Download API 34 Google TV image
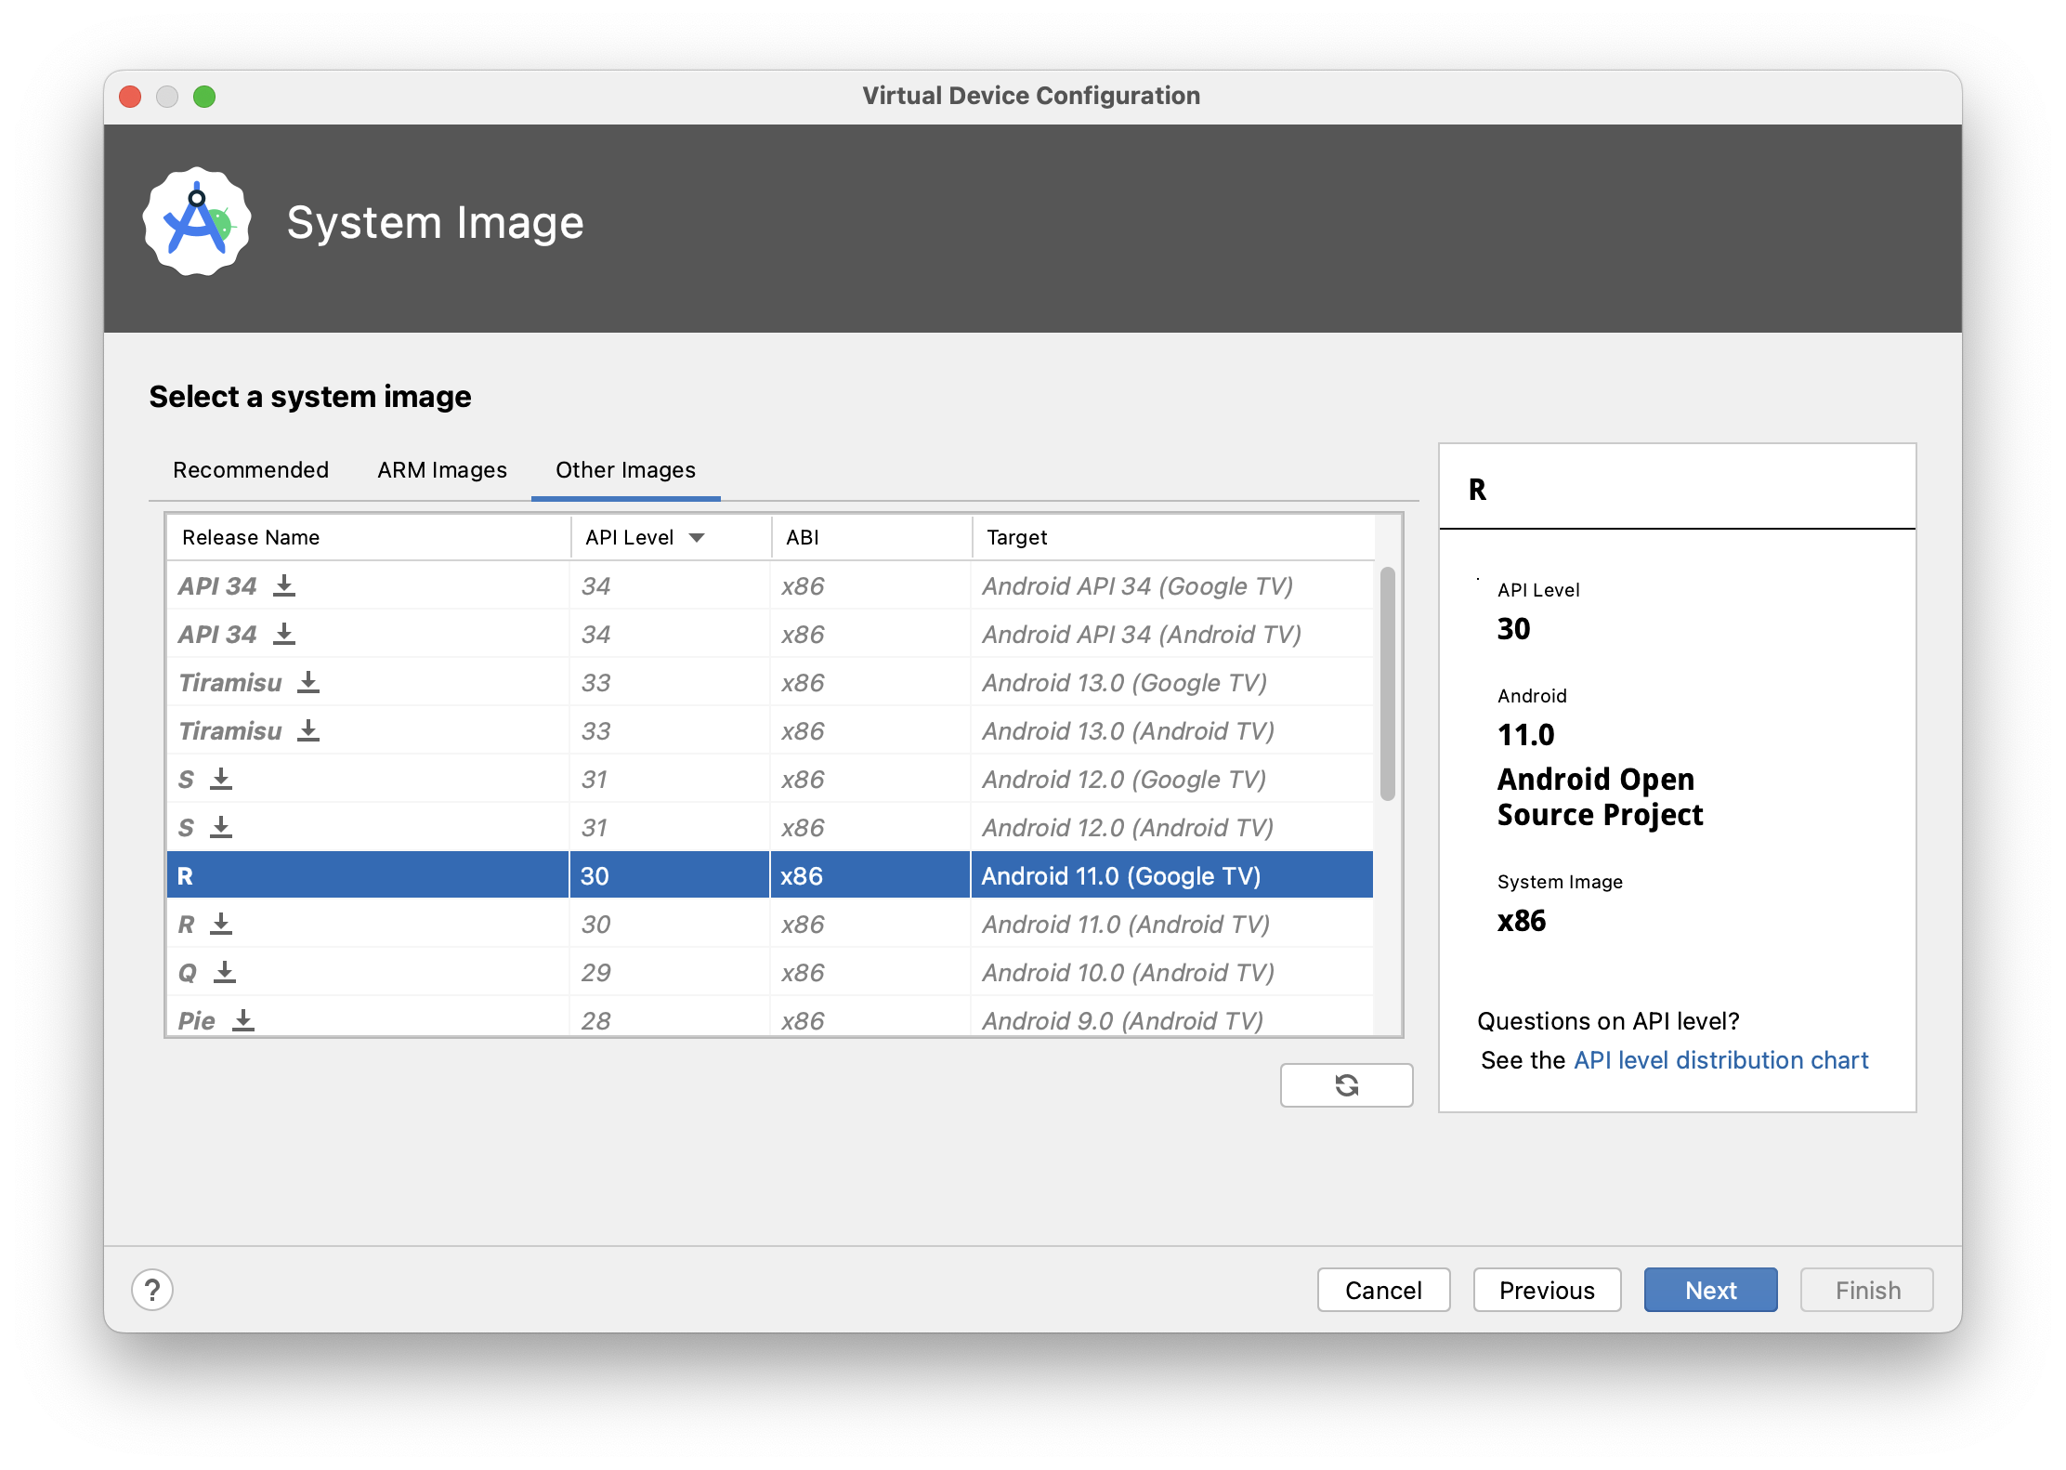The width and height of the screenshot is (2066, 1470). coord(284,585)
